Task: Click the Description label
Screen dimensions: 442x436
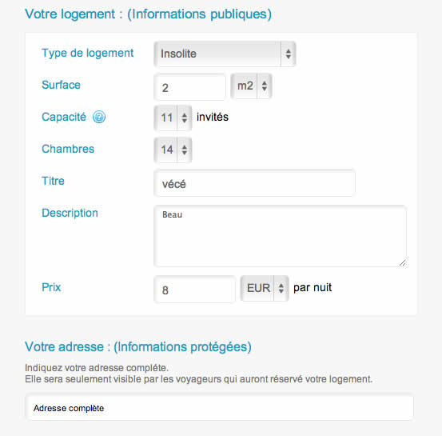Action: point(70,213)
